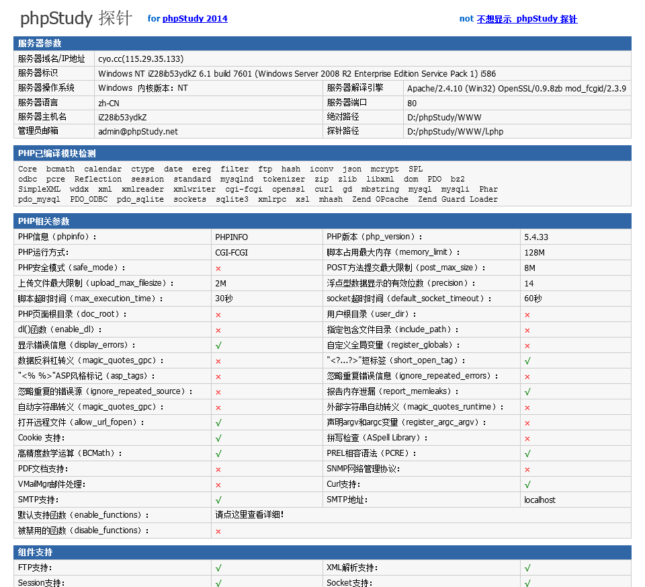Click the green check for short_open_tag

pyautogui.click(x=527, y=361)
